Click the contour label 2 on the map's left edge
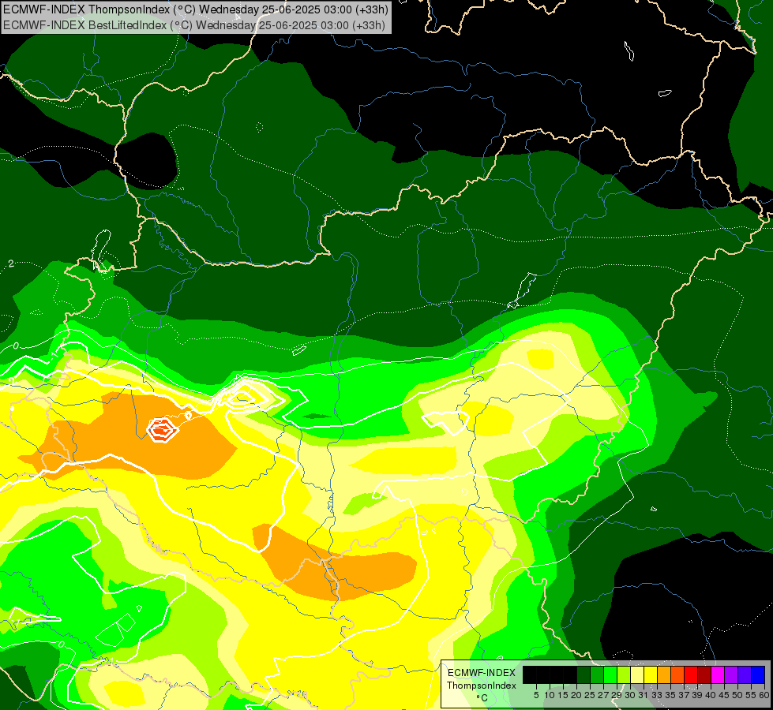The image size is (773, 710). (11, 264)
